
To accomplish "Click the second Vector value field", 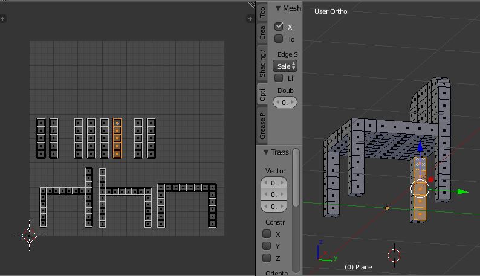I will [x=274, y=194].
